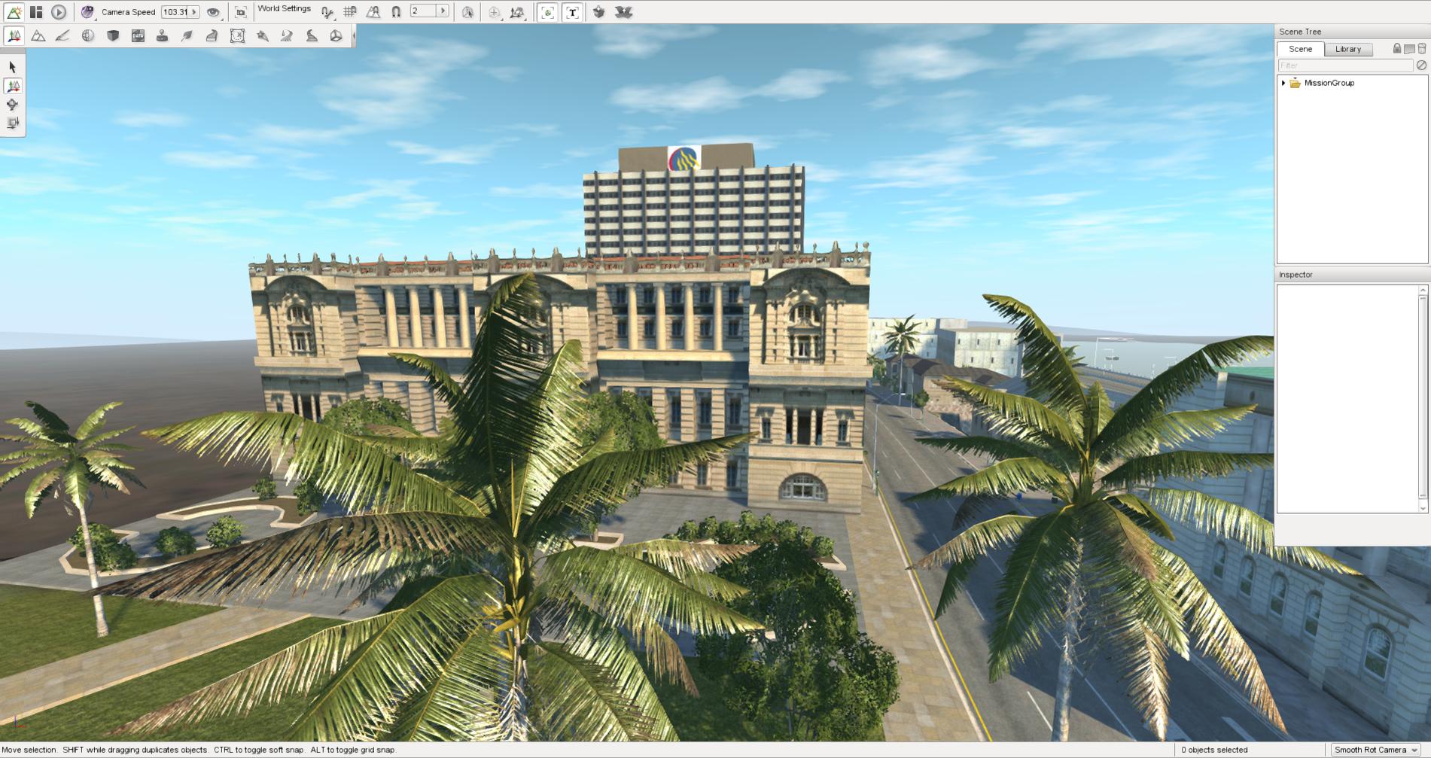
Task: Open the Terrain Editor
Action: (38, 35)
